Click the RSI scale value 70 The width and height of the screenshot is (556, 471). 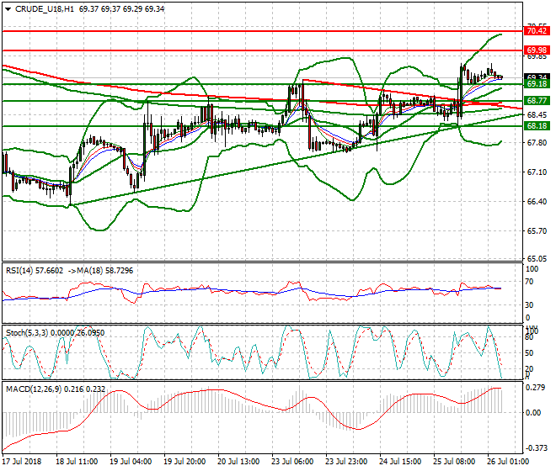(529, 282)
